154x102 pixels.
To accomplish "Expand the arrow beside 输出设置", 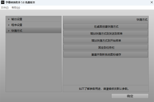I will (x=8, y=19).
